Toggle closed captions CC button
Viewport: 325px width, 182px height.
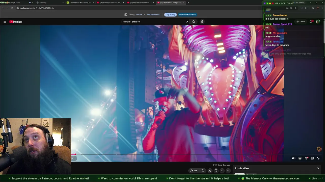pos(300,158)
